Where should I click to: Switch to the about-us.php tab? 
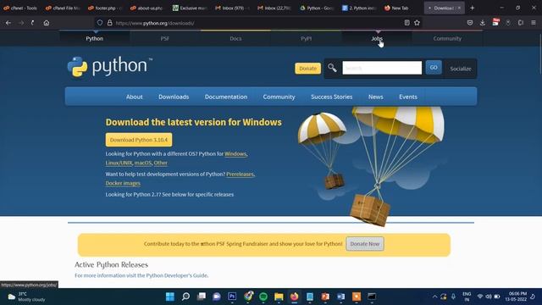[x=147, y=8]
